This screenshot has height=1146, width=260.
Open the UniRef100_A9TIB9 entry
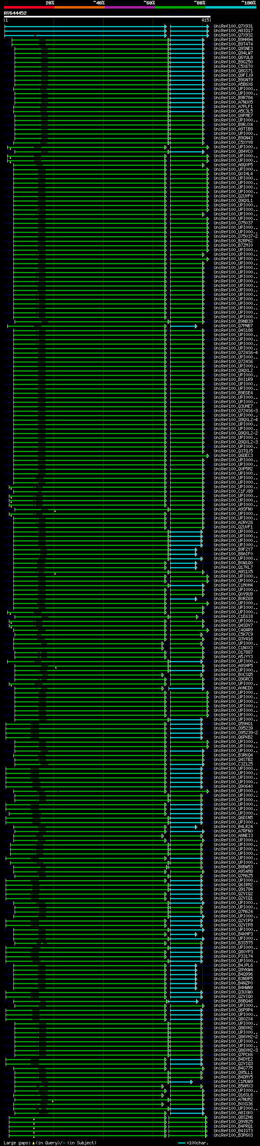click(x=233, y=129)
